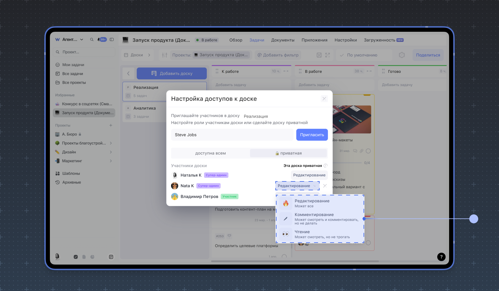Toggle the sidebar panel layout icon
The width and height of the screenshot is (499, 291).
(112, 39)
